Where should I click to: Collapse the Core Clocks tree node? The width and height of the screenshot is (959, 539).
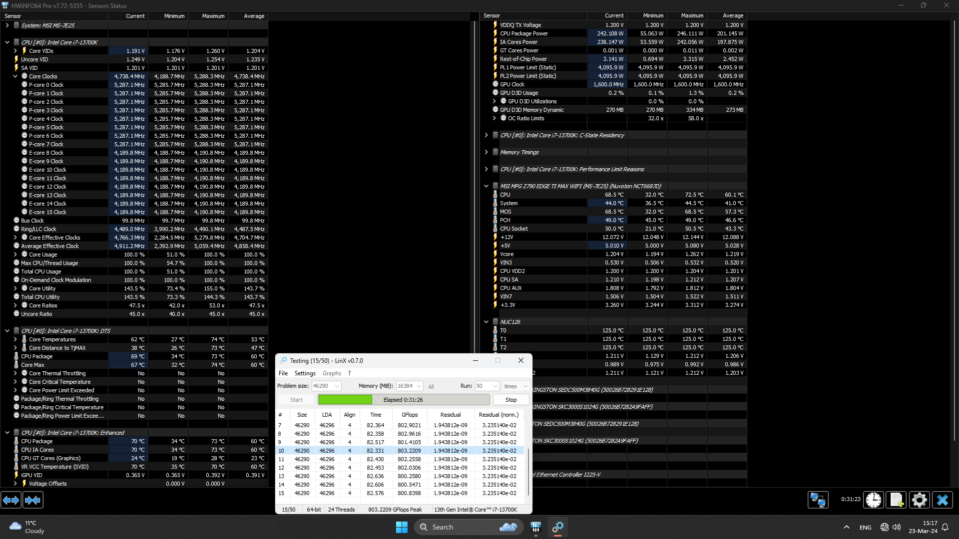coord(15,76)
